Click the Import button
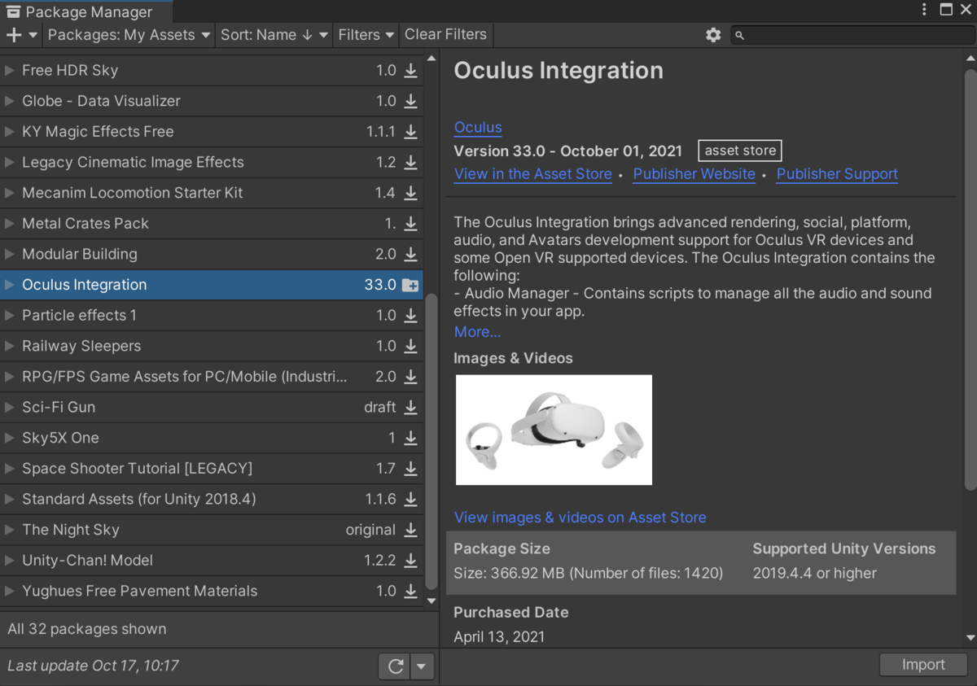 tap(923, 665)
